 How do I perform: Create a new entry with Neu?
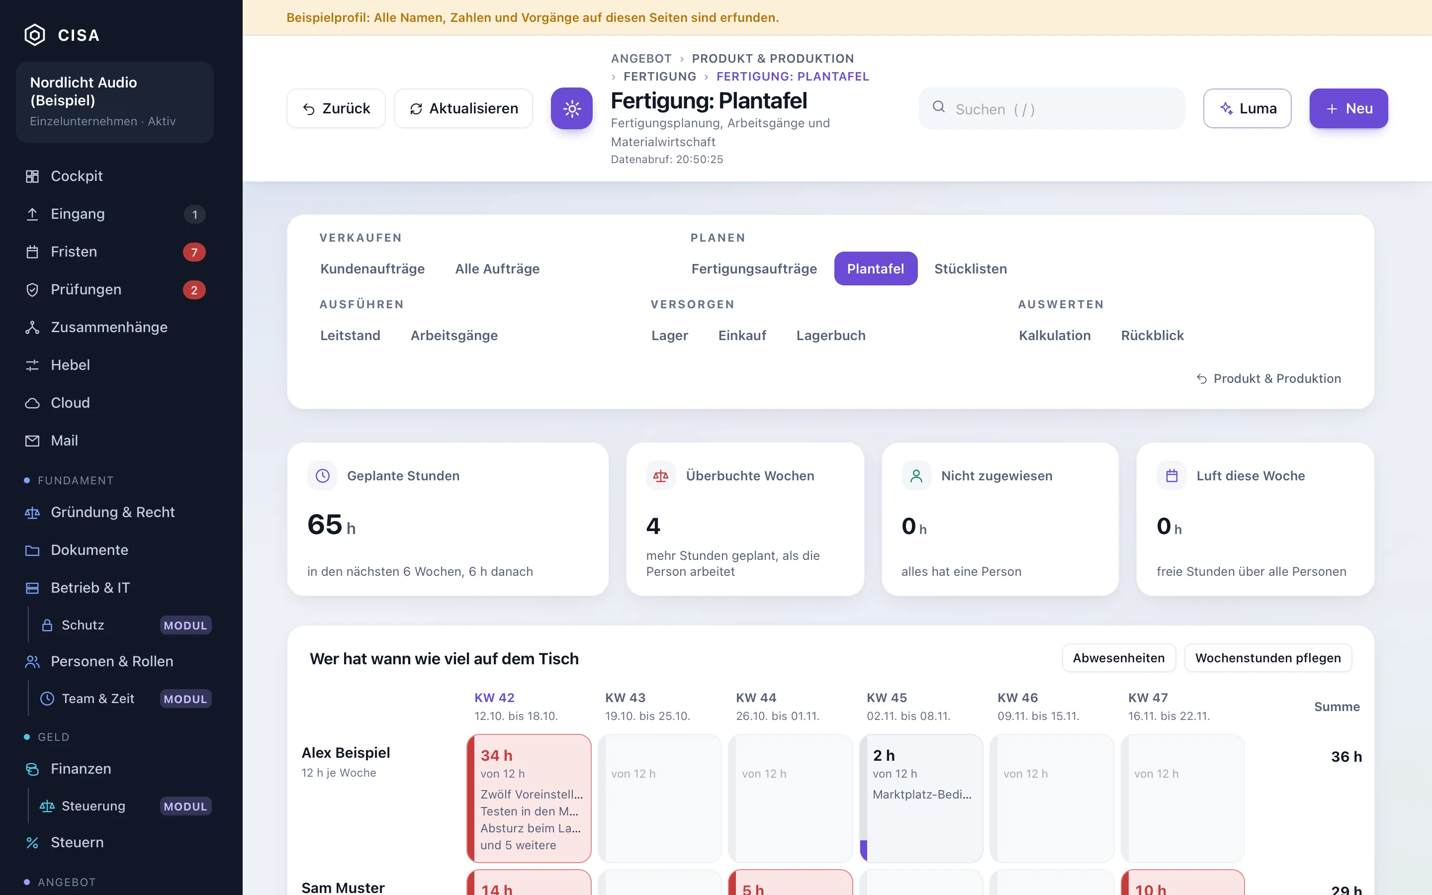(x=1348, y=108)
